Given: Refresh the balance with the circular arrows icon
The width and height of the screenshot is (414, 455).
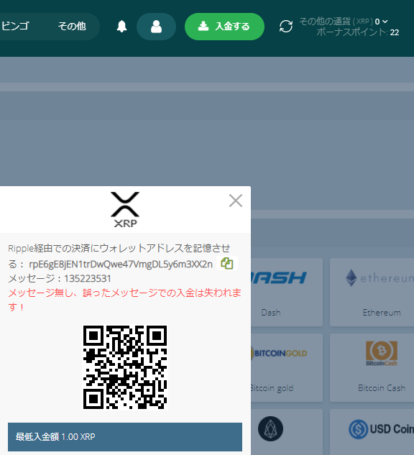Looking at the screenshot, I should point(286,27).
